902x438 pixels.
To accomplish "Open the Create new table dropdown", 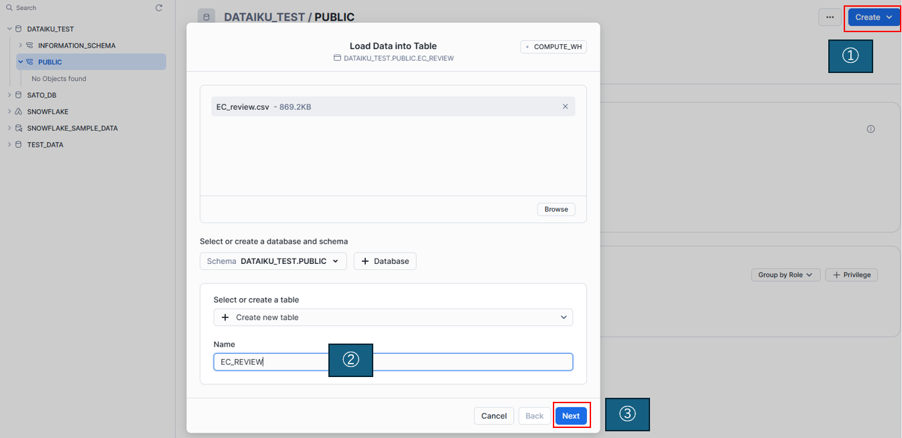I will (393, 317).
